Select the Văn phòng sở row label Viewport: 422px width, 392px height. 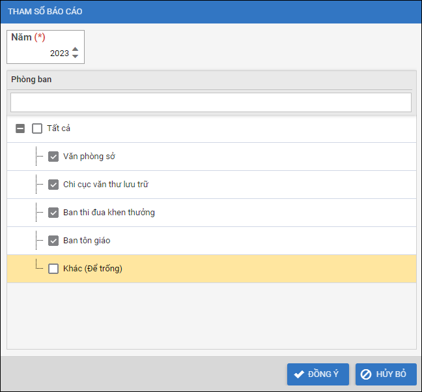[x=89, y=157]
